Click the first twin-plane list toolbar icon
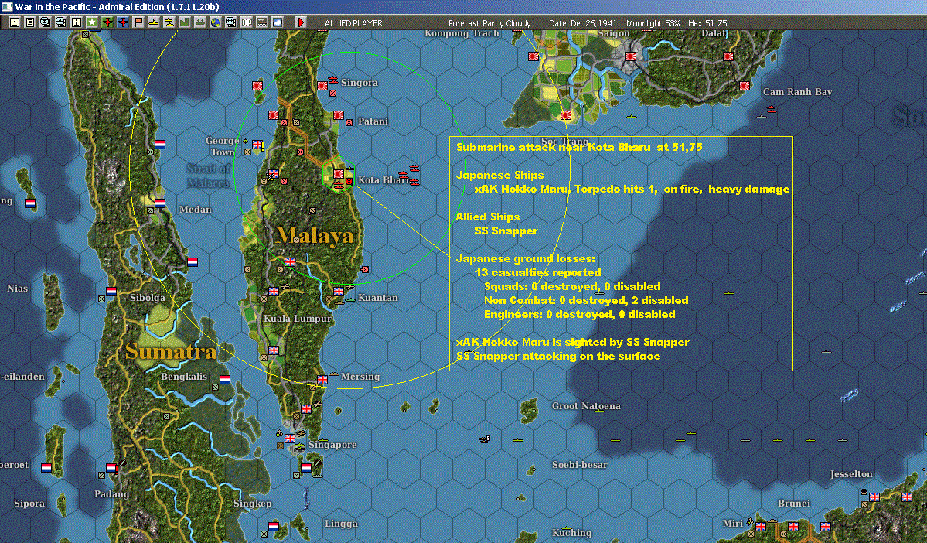 click(46, 22)
